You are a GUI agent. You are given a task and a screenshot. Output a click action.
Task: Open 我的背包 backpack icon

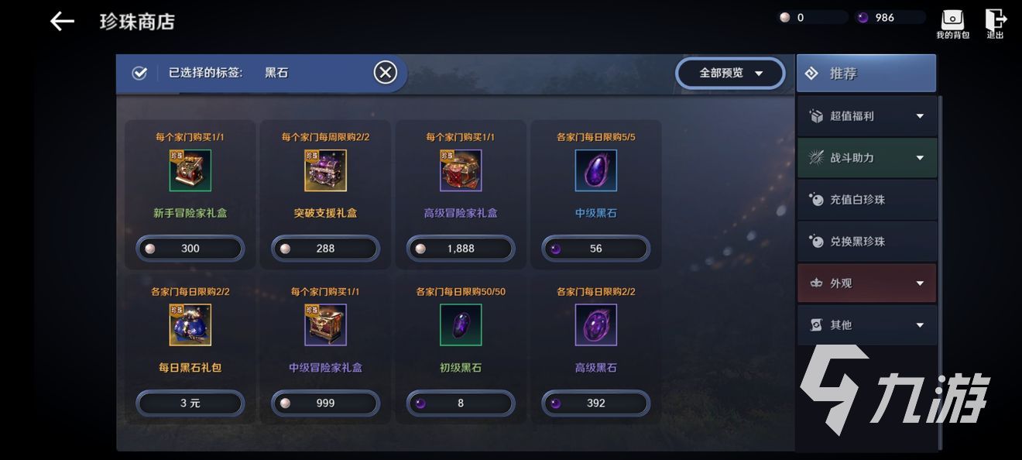(952, 23)
